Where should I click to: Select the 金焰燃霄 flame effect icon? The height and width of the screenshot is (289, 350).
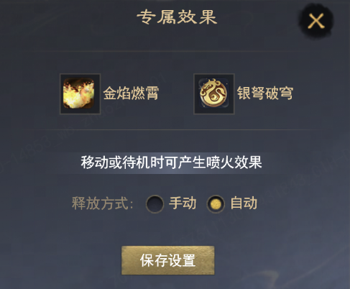click(x=80, y=93)
